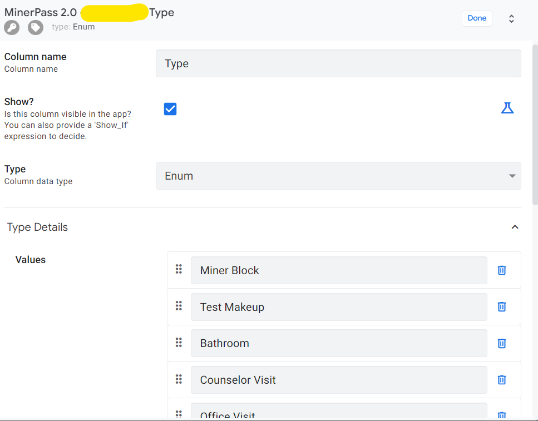Click the Test Makeup drag handle
Image resolution: width=538 pixels, height=421 pixels.
tap(179, 306)
